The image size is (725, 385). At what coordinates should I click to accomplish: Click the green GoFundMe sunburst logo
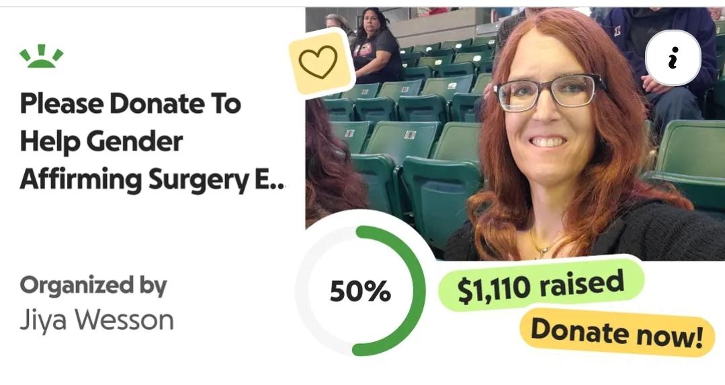pyautogui.click(x=42, y=56)
